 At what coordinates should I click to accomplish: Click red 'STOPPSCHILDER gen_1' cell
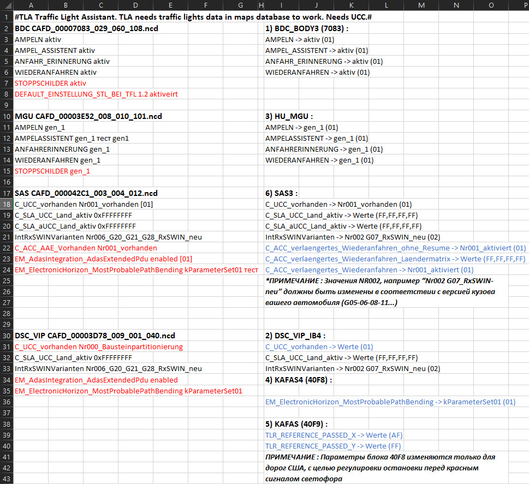click(52, 171)
